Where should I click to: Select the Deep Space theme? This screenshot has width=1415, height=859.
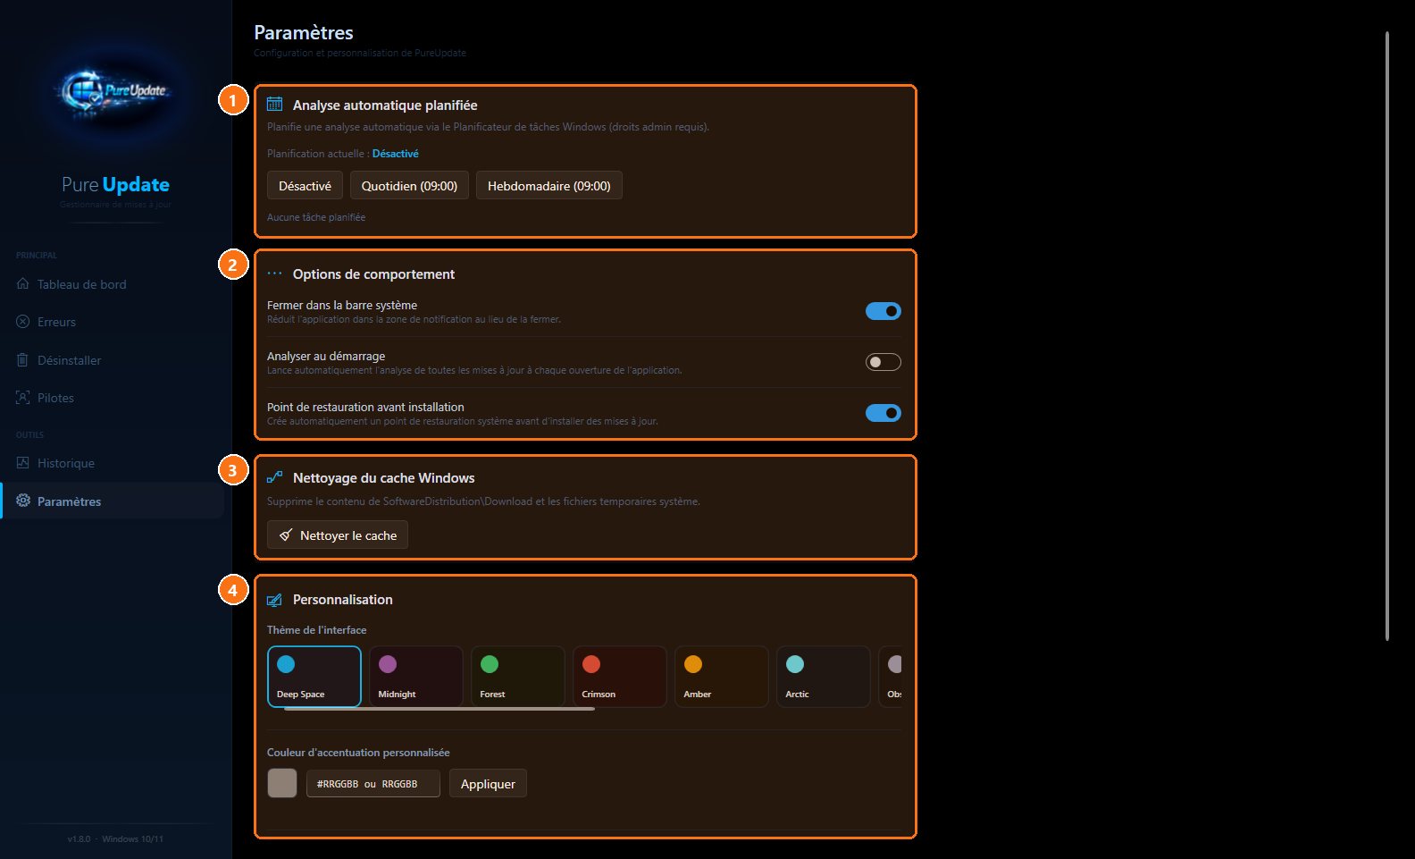314,677
